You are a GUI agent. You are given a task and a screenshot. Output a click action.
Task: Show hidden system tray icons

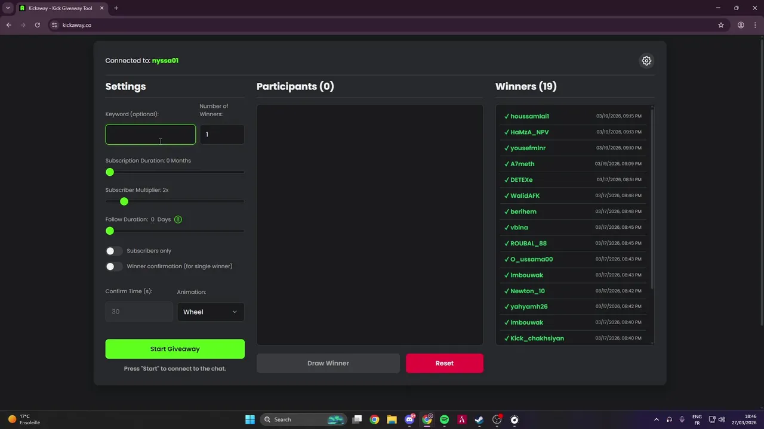point(657,419)
